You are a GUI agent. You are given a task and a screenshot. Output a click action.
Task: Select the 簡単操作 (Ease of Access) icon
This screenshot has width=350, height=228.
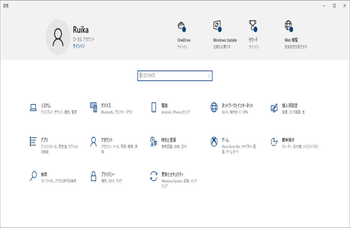pos(274,142)
